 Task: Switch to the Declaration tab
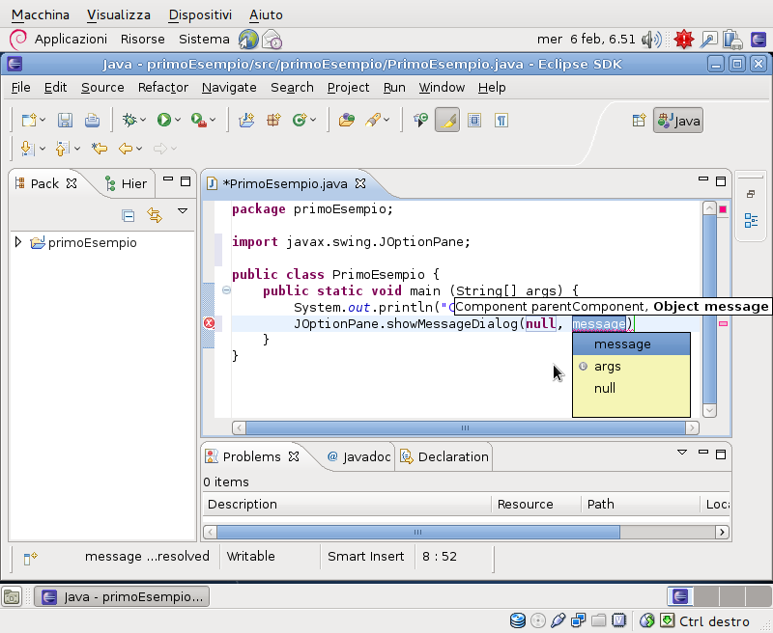pos(444,456)
